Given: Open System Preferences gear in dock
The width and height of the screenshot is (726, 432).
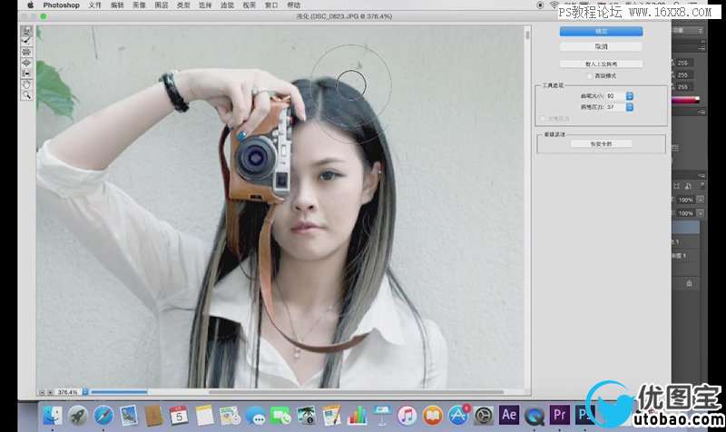Looking at the screenshot, I should 484,415.
